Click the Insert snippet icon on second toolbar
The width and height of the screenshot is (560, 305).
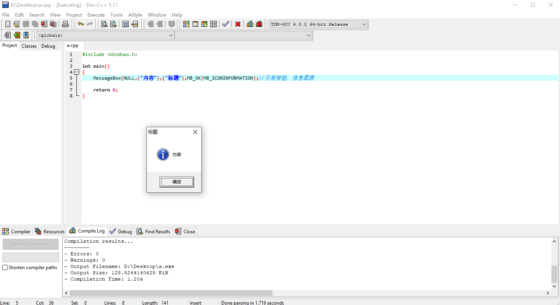pyautogui.click(x=7, y=35)
